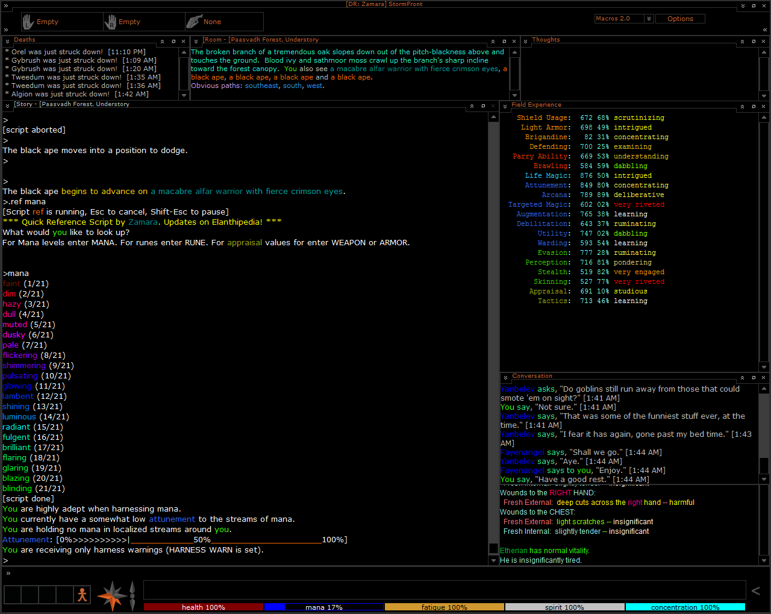Click the south path link

[x=293, y=86]
